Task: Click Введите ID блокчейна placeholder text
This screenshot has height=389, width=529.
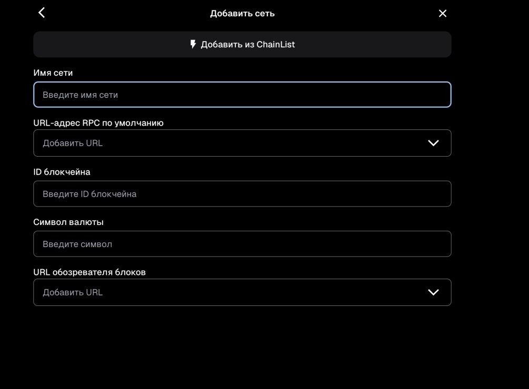Action: coord(89,194)
